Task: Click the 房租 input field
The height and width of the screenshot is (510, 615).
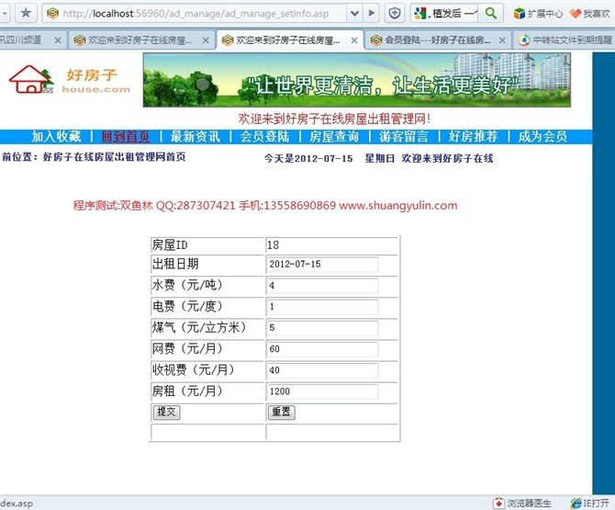Action: pyautogui.click(x=322, y=391)
